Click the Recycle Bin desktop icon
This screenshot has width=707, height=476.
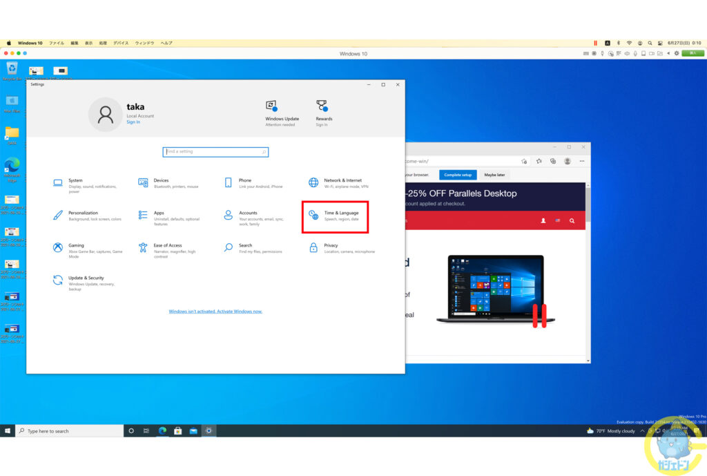12,71
